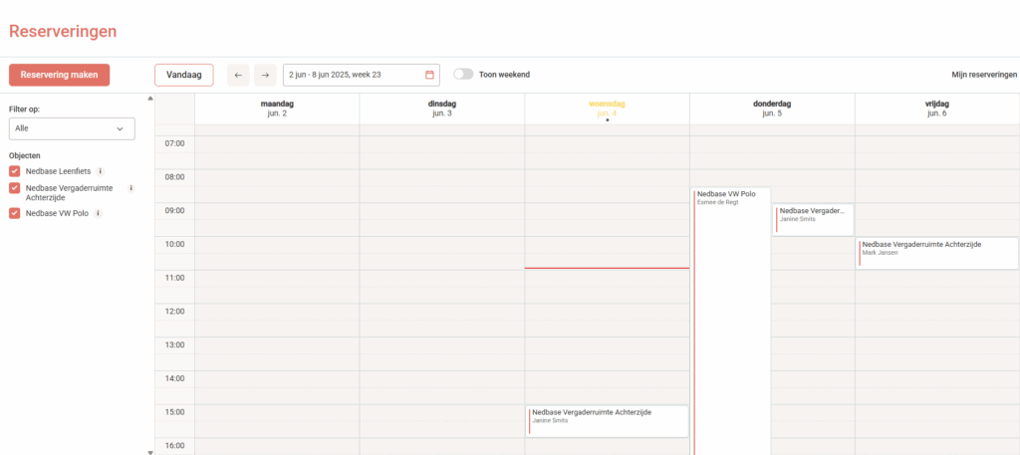Open Mark Jansen's Friday Vergaderruimte reservation
This screenshot has width=1020, height=455.
[x=936, y=252]
